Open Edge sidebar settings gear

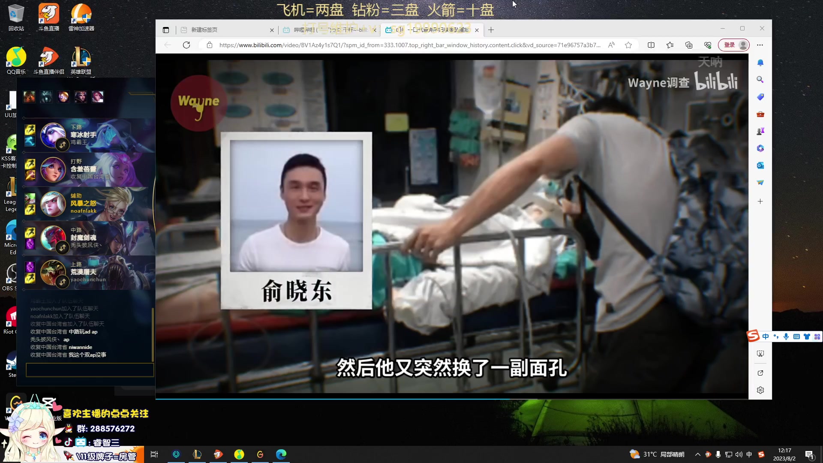tap(760, 390)
